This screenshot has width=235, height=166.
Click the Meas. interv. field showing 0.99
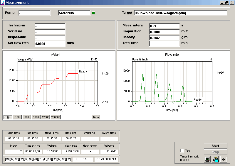click(164, 26)
